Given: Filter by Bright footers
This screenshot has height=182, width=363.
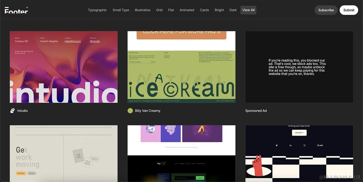Looking at the screenshot, I should click(x=219, y=10).
